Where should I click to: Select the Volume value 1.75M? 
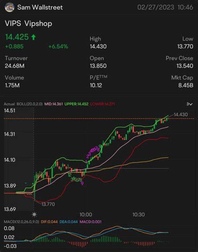[x=12, y=85]
